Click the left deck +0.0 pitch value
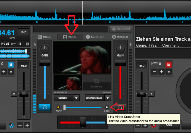Image resolution: width=191 pixels, height=133 pixels. pyautogui.click(x=24, y=66)
